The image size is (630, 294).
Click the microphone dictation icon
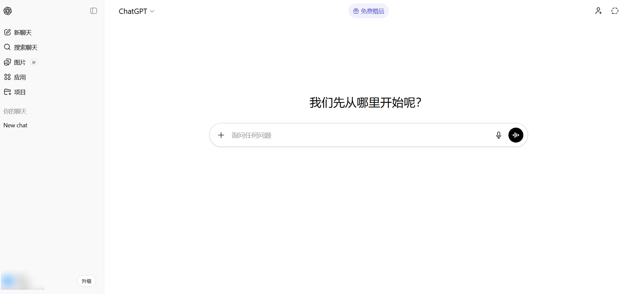[498, 135]
